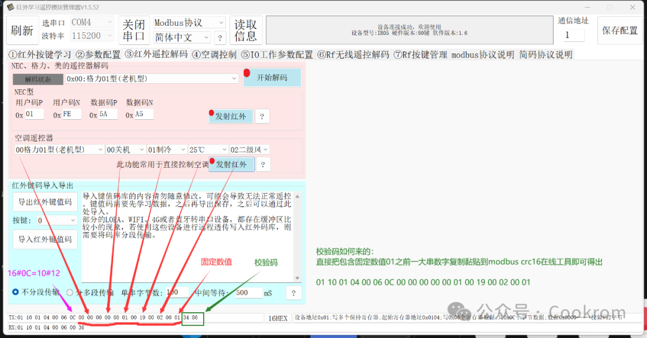Screen dimensions: 647x338
Task: Click the text area vertical scrollbar
Action: [297, 237]
